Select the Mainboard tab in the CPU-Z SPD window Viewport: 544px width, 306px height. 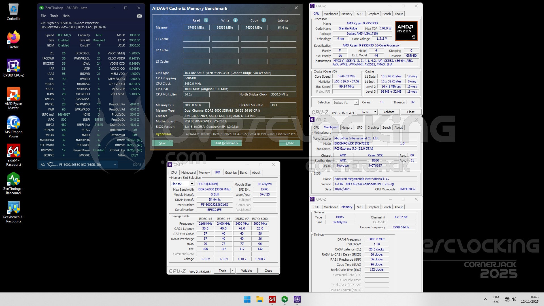[x=188, y=173]
